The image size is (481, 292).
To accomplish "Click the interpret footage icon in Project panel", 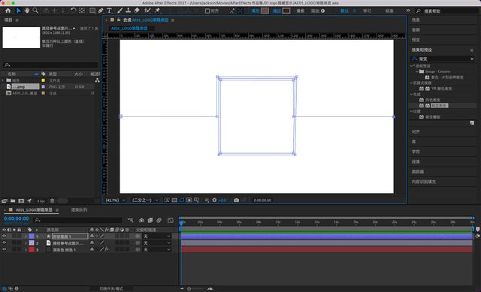I will [x=5, y=201].
